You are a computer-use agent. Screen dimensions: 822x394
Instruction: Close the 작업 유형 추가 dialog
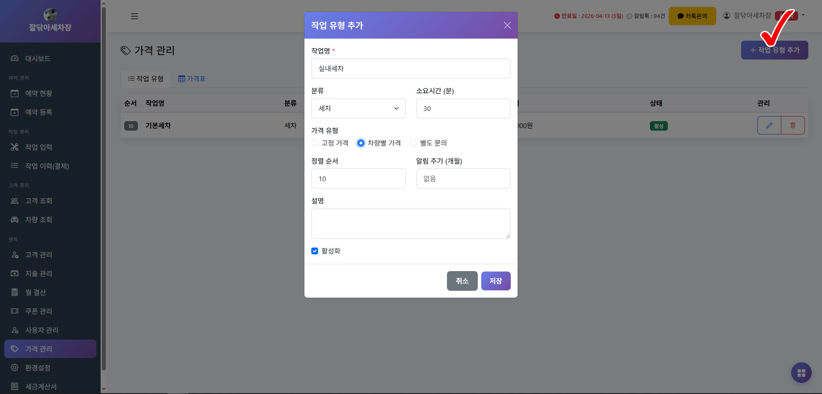507,25
